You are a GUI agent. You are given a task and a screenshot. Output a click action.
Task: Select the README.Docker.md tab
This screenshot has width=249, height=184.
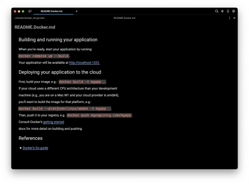(51, 11)
